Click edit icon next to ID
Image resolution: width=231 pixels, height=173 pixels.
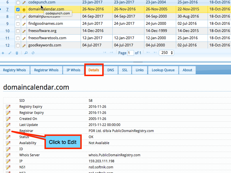point(8,149)
